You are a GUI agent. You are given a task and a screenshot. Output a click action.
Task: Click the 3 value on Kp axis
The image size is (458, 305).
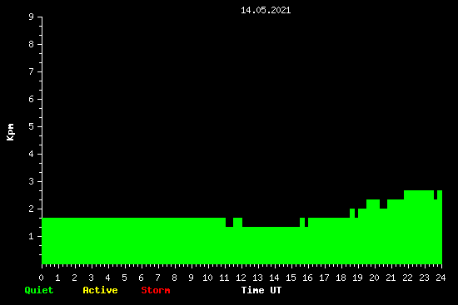[32, 181]
